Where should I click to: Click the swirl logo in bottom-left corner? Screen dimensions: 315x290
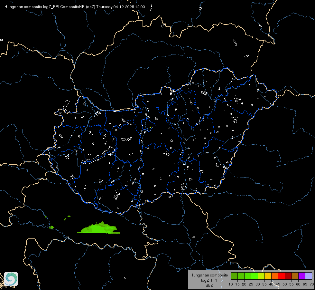[x=11, y=279]
